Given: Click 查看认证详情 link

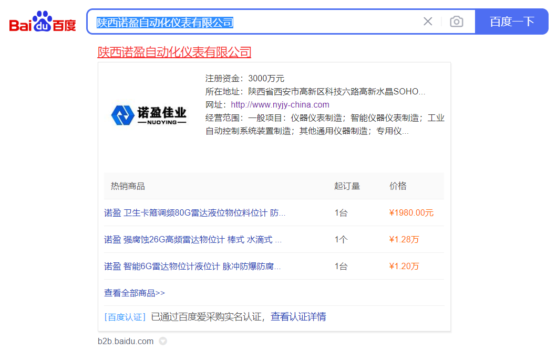Looking at the screenshot, I should pos(298,317).
